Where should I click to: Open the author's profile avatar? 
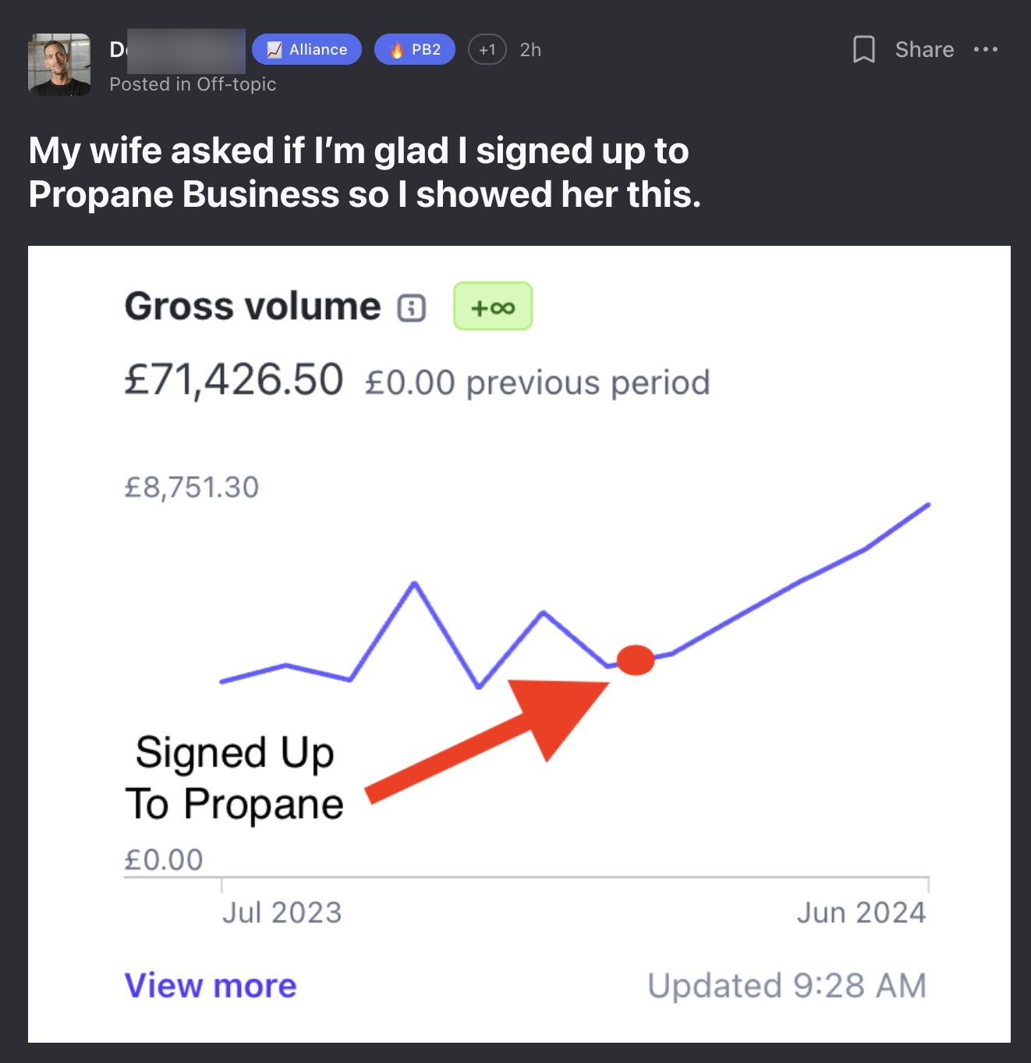pyautogui.click(x=58, y=64)
